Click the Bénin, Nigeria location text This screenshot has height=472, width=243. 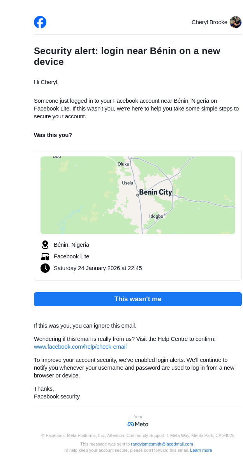pyautogui.click(x=71, y=245)
